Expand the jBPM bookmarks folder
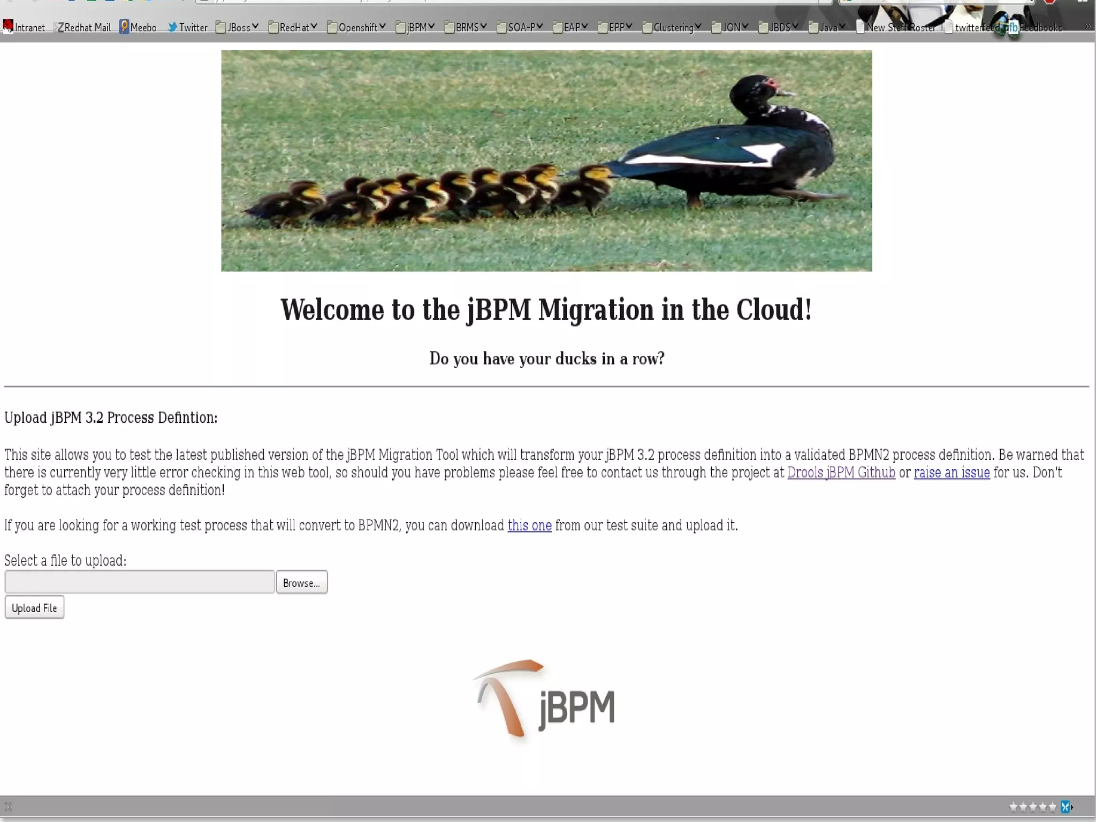Image resolution: width=1096 pixels, height=822 pixels. [416, 27]
